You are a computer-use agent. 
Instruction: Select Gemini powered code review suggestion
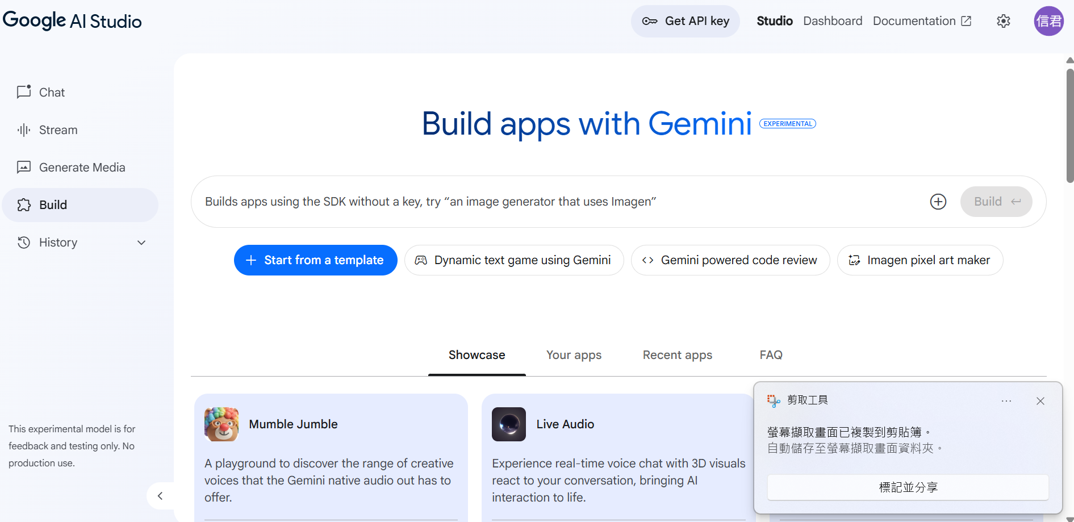[x=730, y=260]
